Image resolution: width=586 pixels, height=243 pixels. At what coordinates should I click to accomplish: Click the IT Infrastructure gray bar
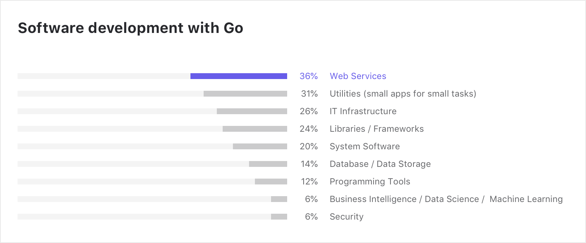point(252,111)
